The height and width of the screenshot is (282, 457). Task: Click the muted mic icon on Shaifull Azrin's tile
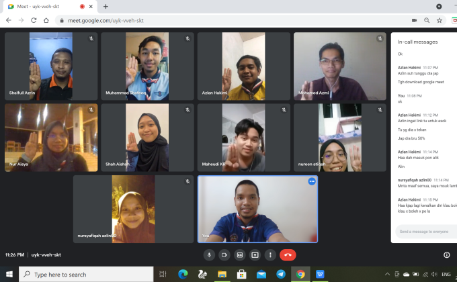coord(91,38)
